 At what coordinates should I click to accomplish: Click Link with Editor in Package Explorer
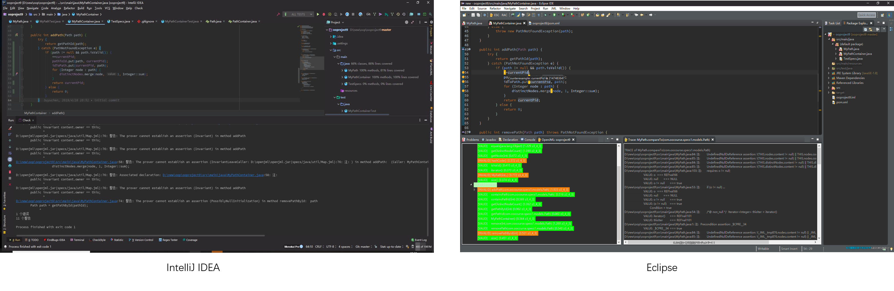coord(870,29)
